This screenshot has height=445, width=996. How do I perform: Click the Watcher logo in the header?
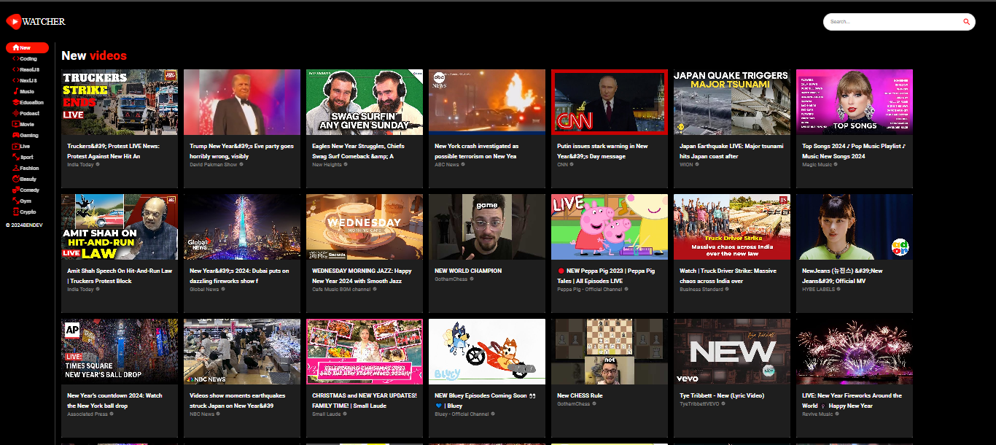coord(36,22)
